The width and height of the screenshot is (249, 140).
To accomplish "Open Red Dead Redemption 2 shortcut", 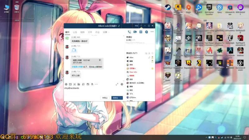I will (240, 40).
